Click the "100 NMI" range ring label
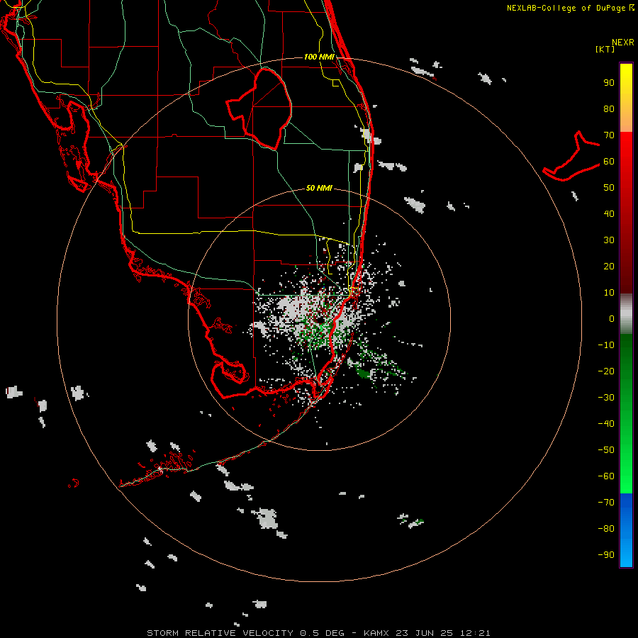 pos(319,57)
